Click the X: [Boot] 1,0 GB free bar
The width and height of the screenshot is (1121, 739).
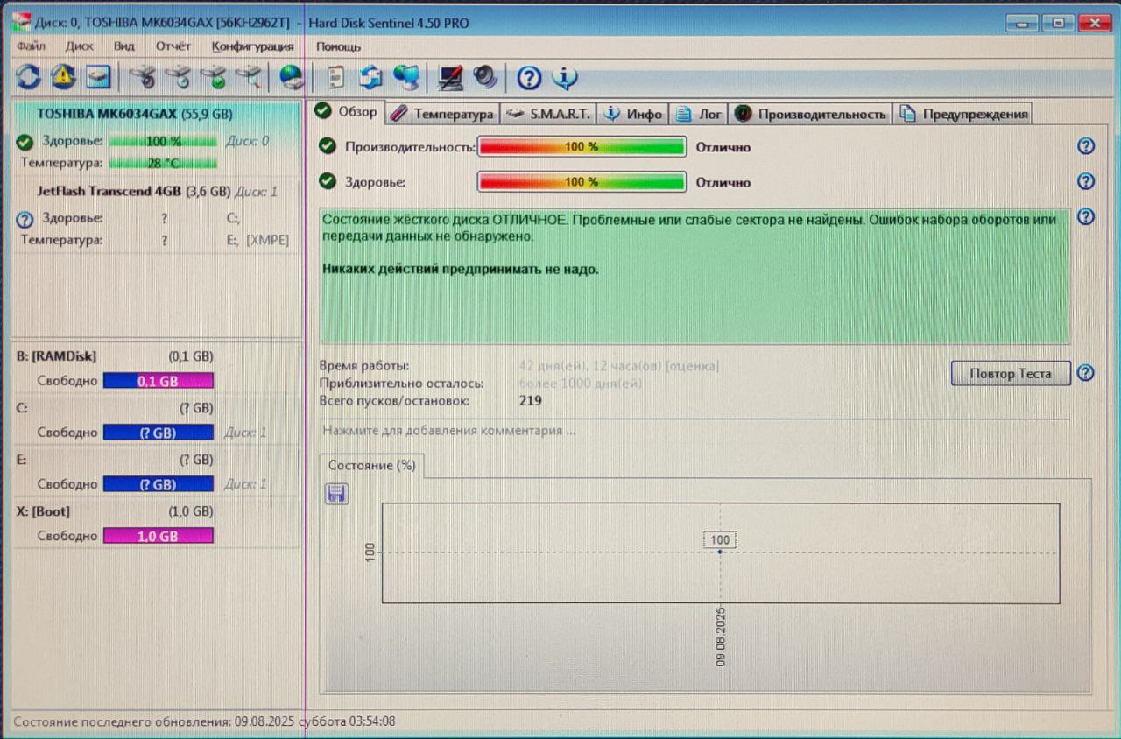click(x=159, y=536)
